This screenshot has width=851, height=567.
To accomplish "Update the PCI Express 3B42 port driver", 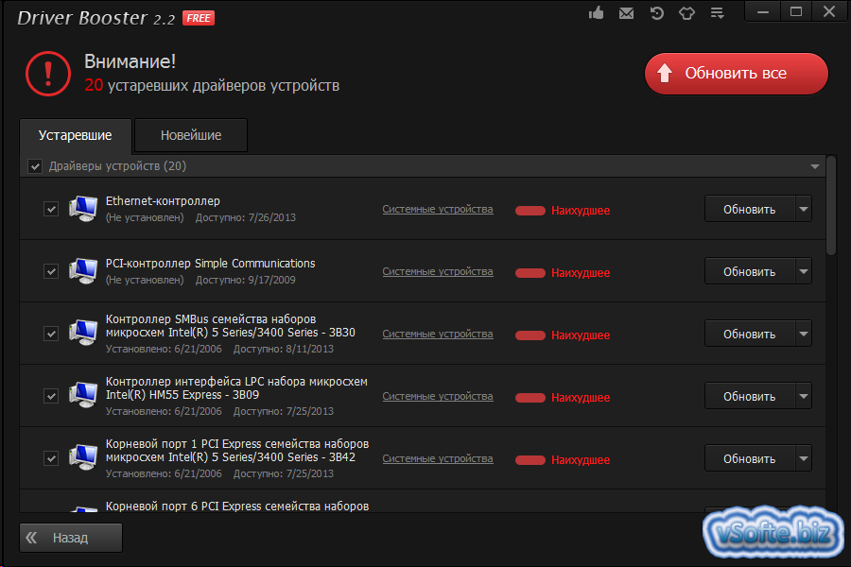I will coord(750,458).
